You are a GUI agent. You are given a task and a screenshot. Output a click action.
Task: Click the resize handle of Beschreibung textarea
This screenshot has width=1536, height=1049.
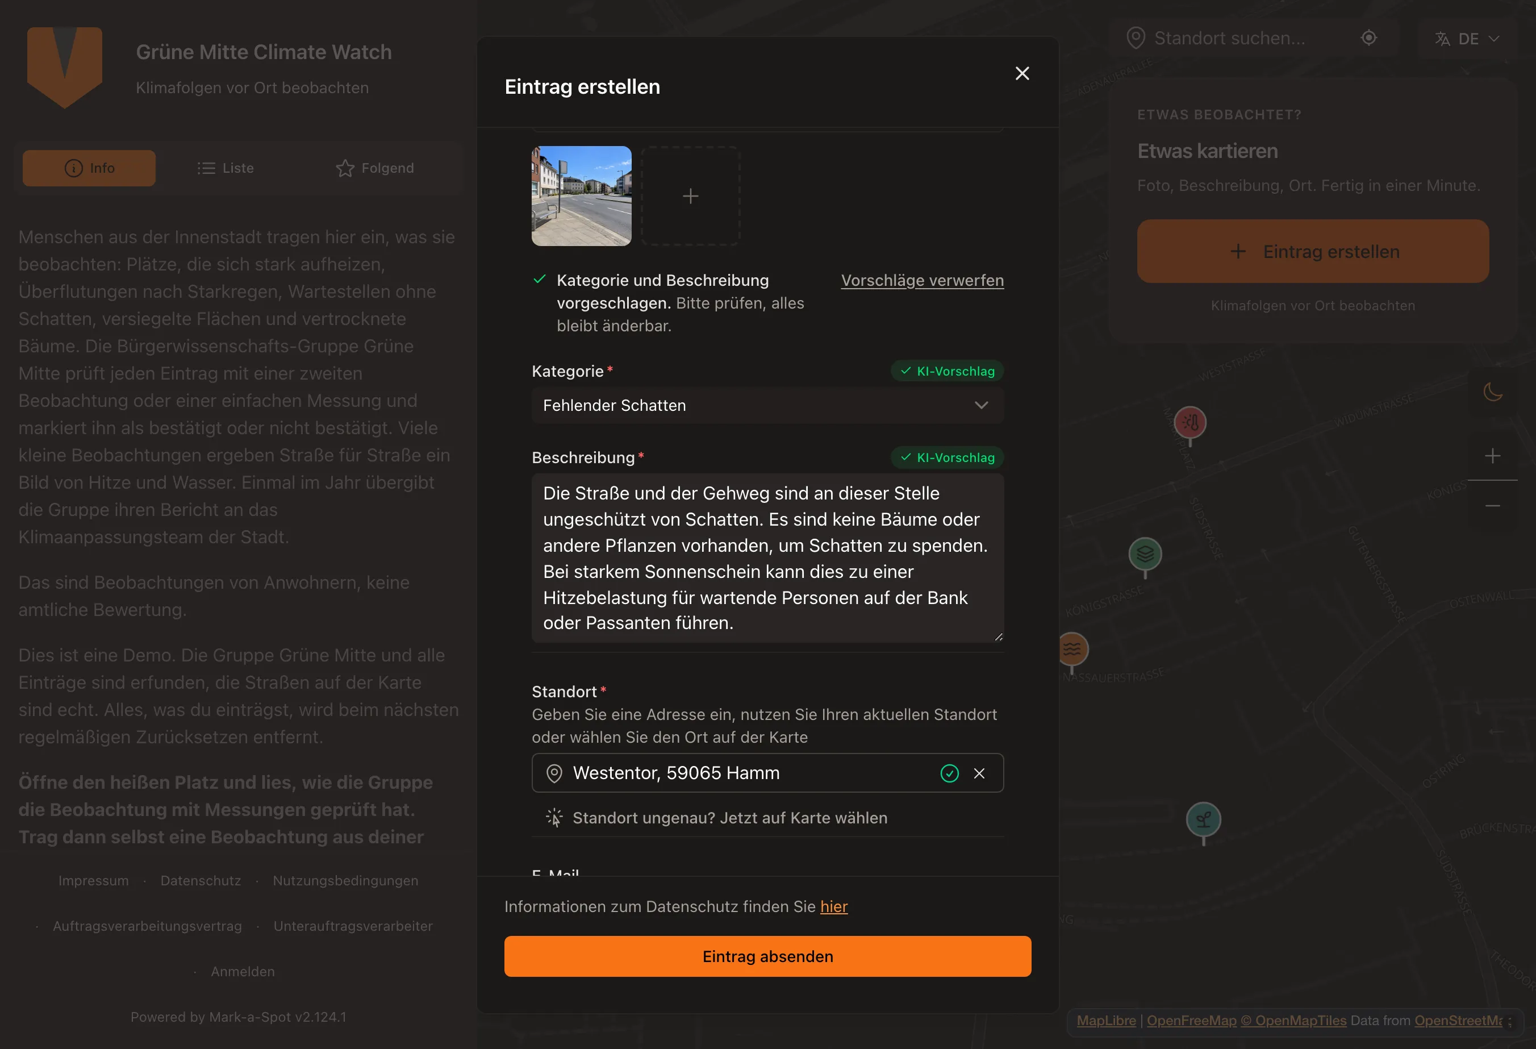coord(998,636)
